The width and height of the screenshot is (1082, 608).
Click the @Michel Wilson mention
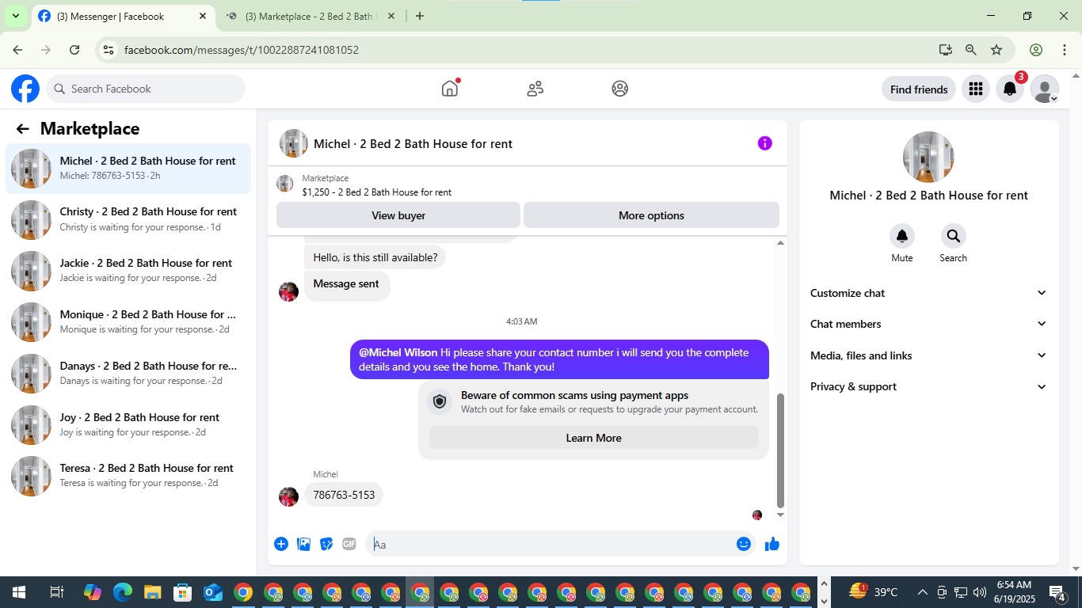click(398, 352)
